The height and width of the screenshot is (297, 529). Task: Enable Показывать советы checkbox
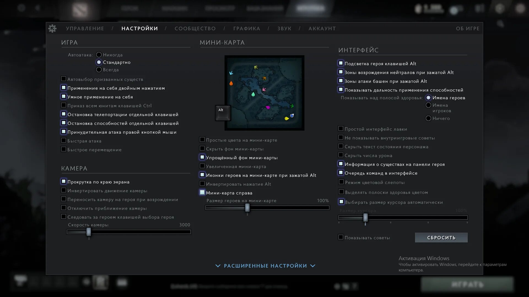click(x=341, y=237)
